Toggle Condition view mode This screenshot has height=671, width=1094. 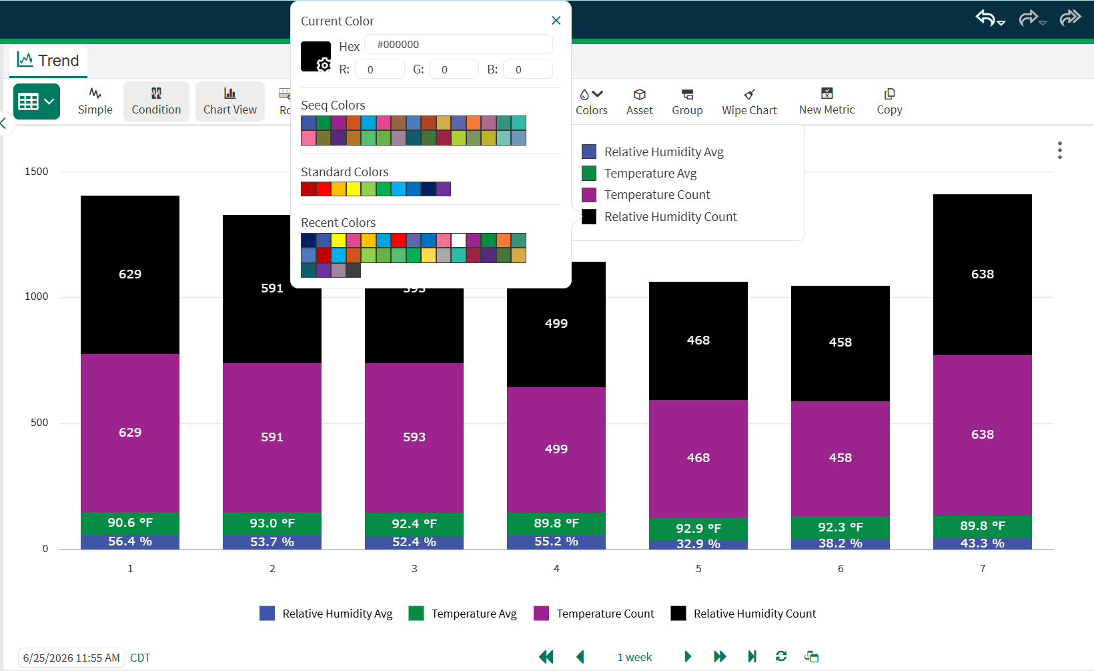tap(156, 101)
